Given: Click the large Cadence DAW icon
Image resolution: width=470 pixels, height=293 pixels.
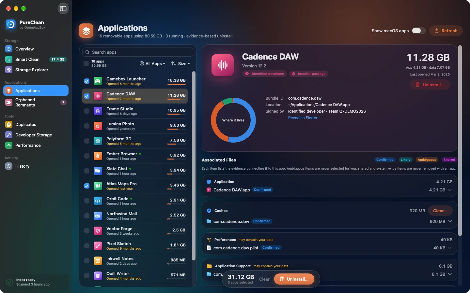Looking at the screenshot, I should 223,65.
